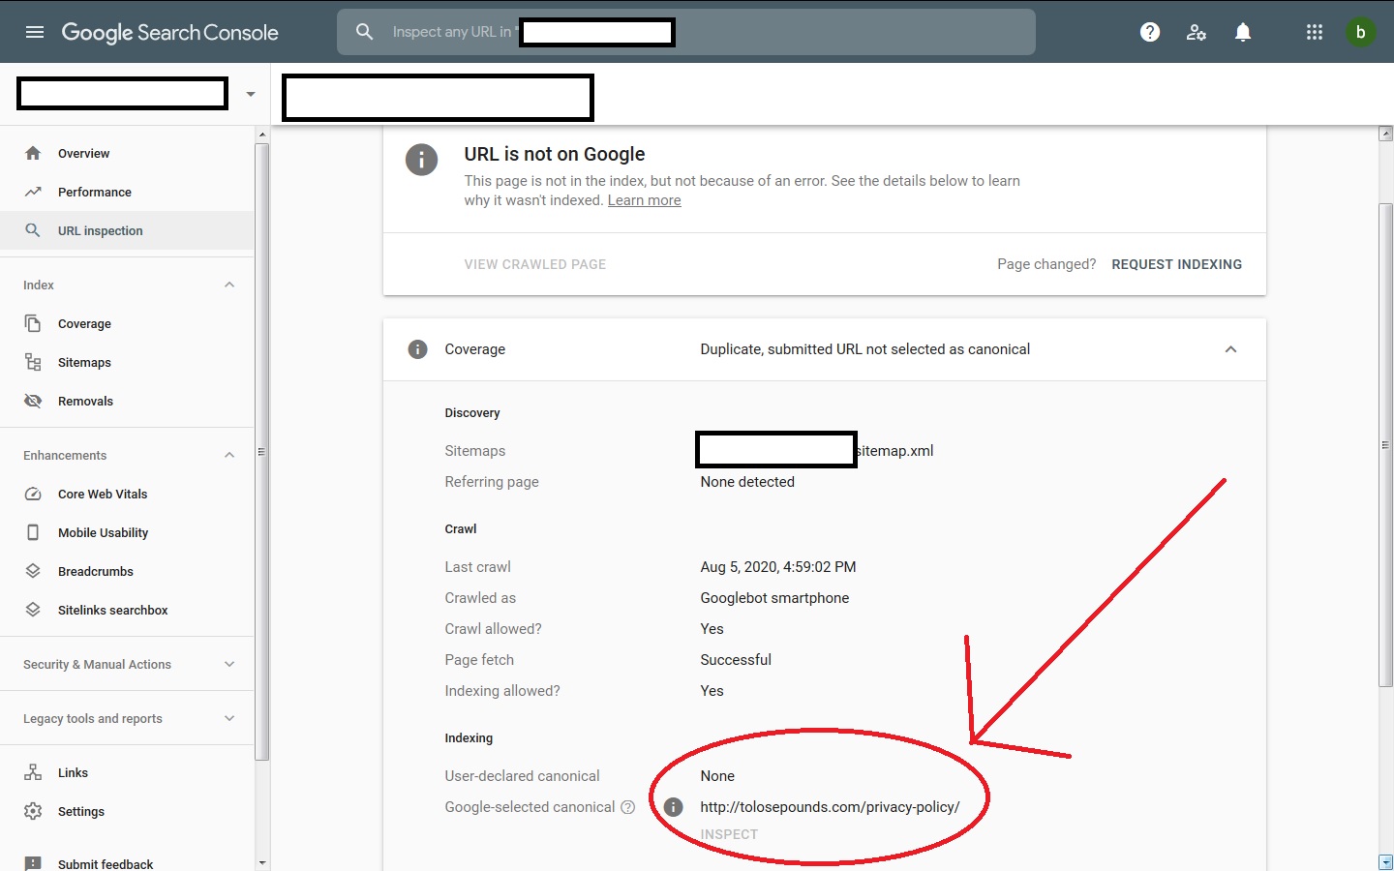Open the Coverage report in sidebar
This screenshot has height=871, width=1394.
127,323
